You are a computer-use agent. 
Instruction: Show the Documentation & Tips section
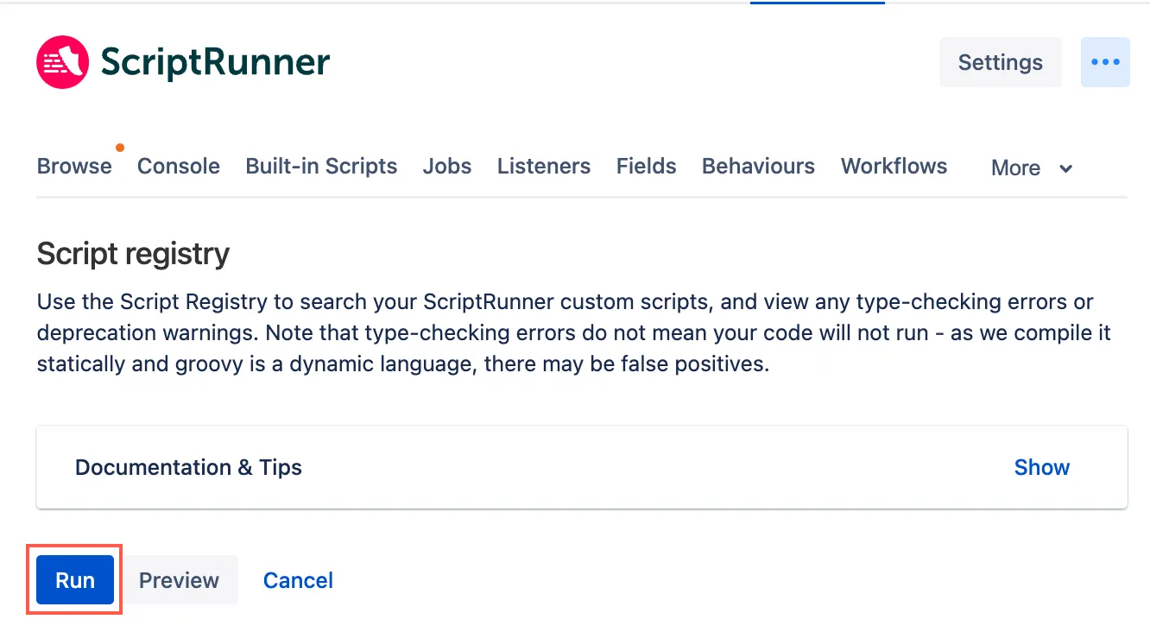point(1042,467)
